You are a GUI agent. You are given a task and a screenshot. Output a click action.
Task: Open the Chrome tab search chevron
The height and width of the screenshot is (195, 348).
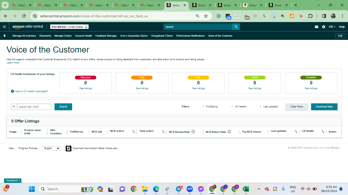[x=5, y=5]
